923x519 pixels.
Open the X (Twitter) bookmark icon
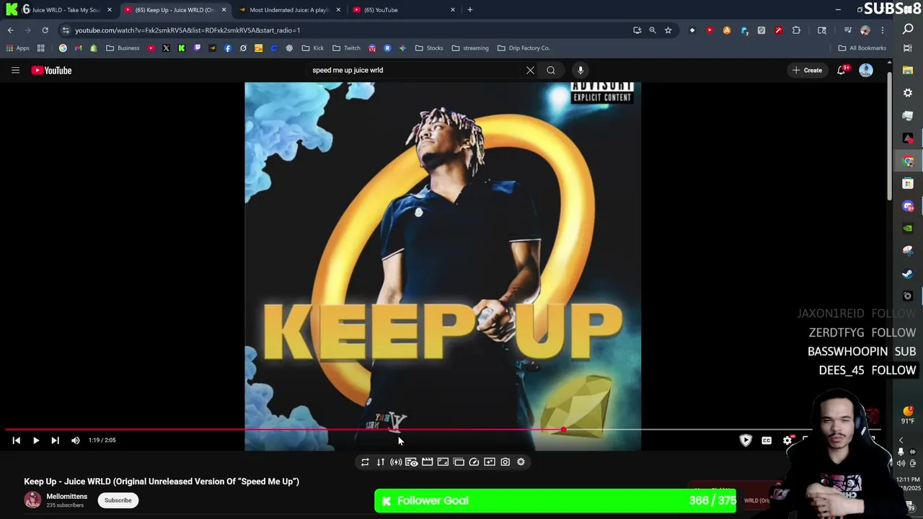[x=166, y=48]
